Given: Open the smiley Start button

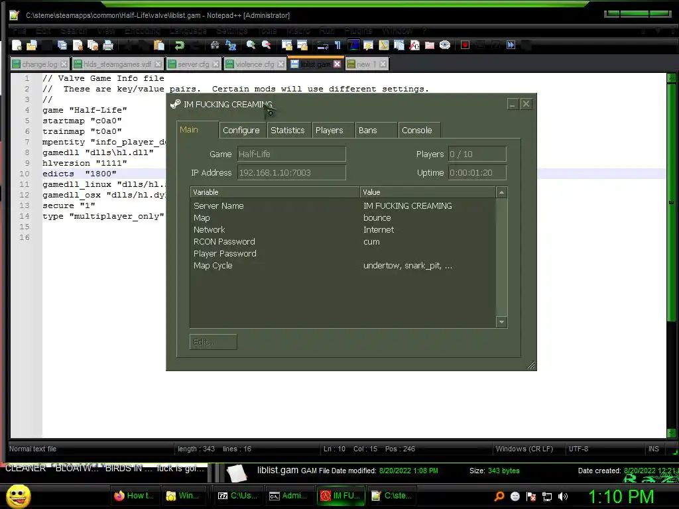Looking at the screenshot, I should click(x=18, y=496).
